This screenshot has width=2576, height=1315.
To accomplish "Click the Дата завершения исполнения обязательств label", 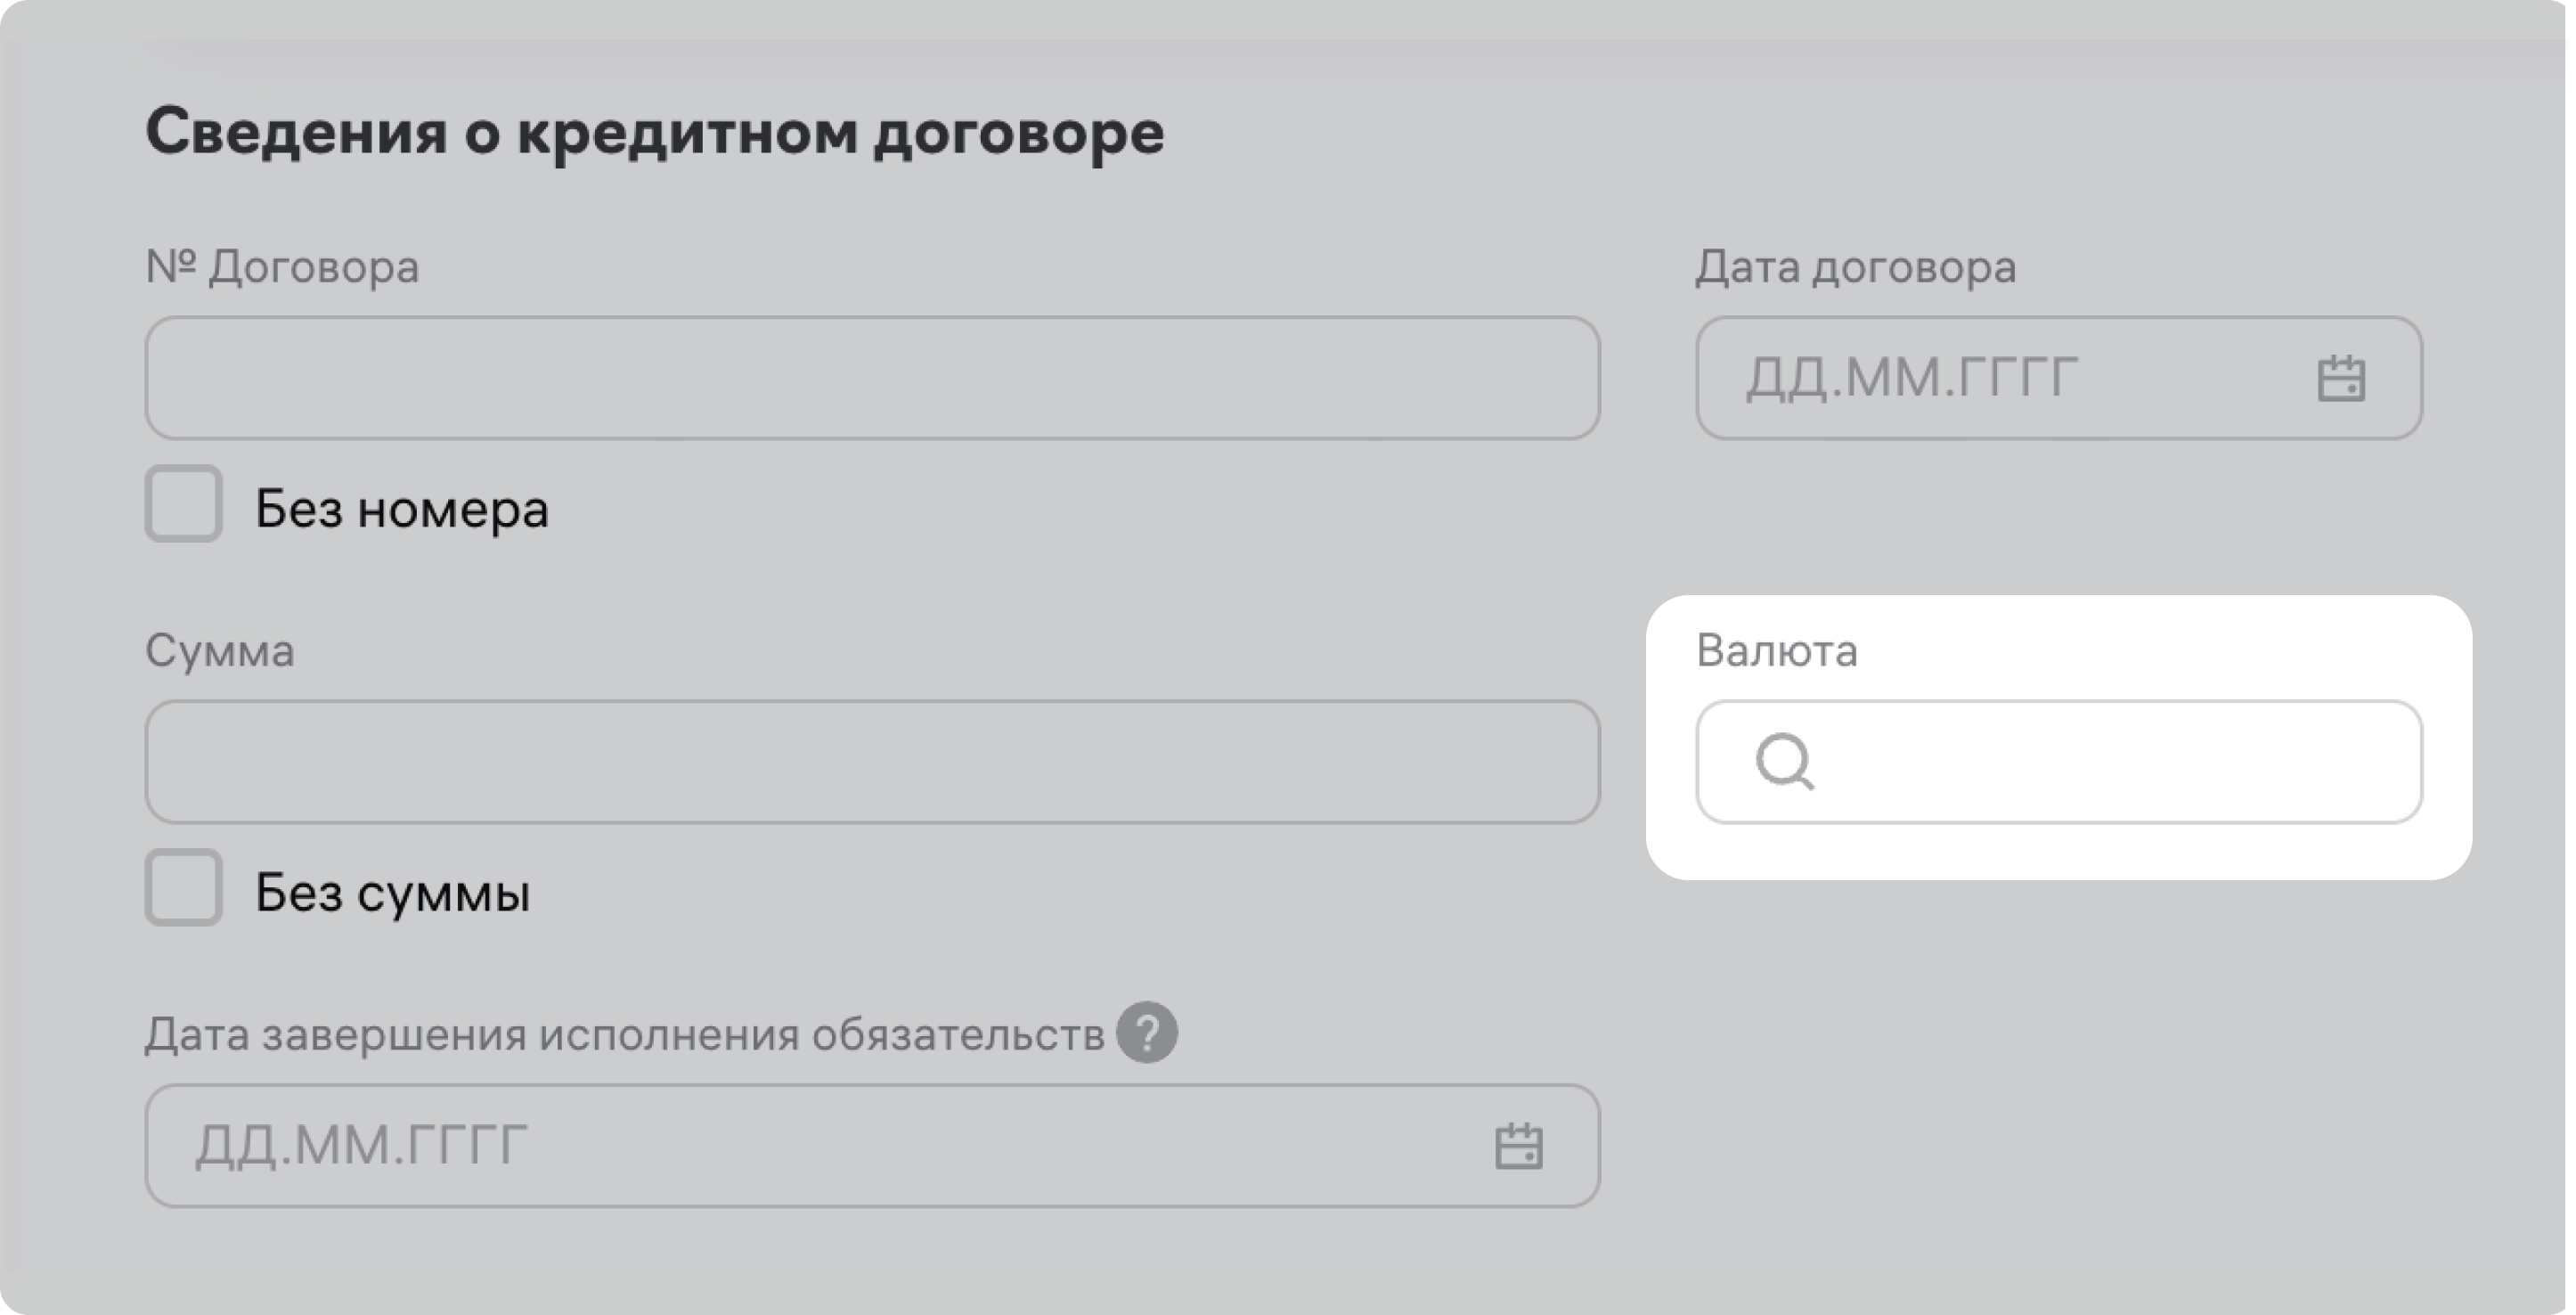I will 624,1035.
